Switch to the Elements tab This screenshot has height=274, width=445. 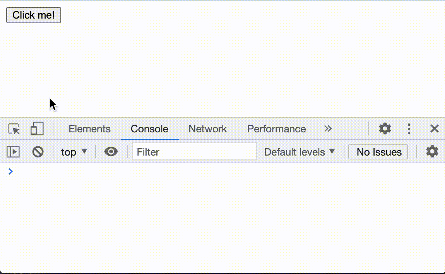point(89,128)
